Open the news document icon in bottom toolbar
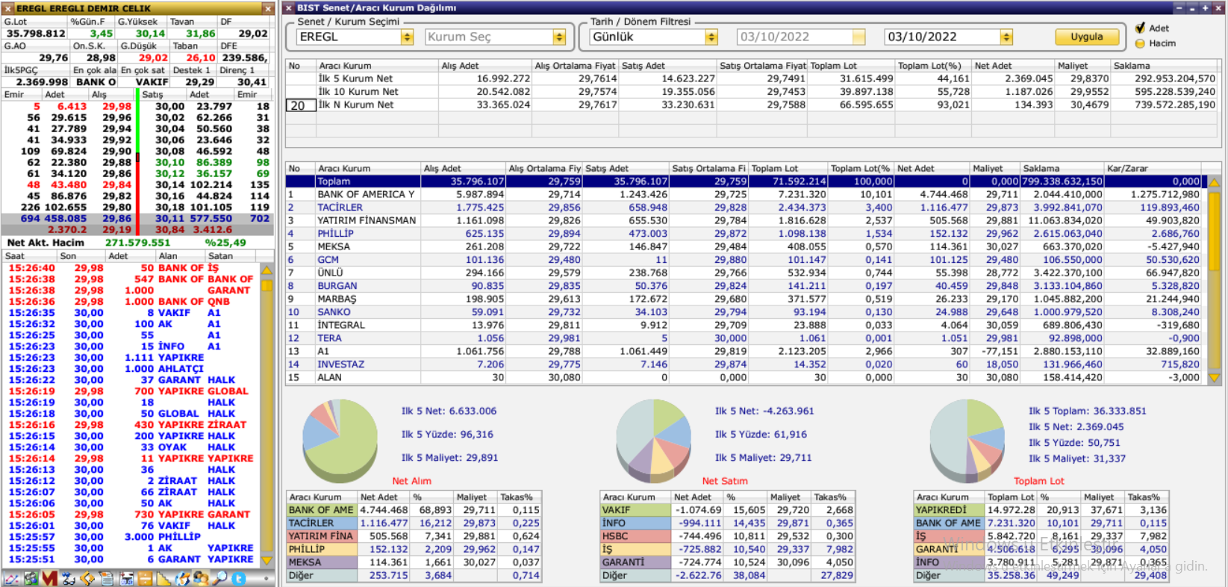Viewport: 1228px width, 587px height. (x=107, y=578)
